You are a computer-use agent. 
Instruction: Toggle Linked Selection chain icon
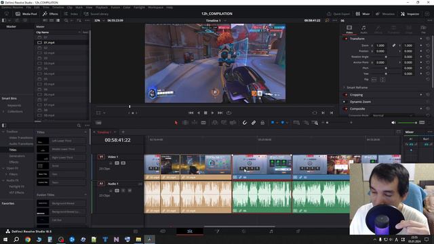coord(254,123)
